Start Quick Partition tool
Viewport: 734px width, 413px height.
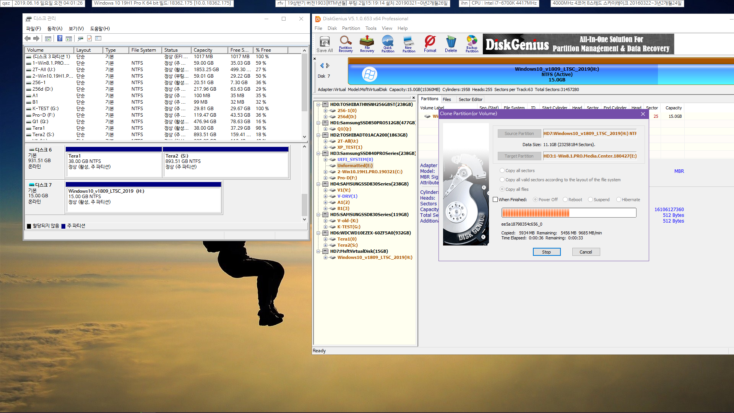point(388,44)
